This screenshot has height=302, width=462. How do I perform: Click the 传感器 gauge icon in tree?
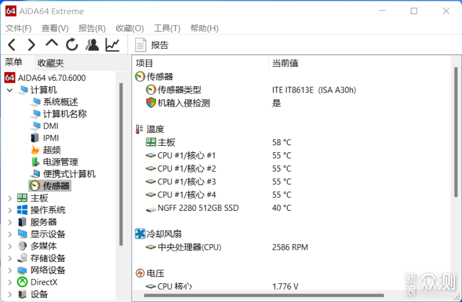coord(35,186)
